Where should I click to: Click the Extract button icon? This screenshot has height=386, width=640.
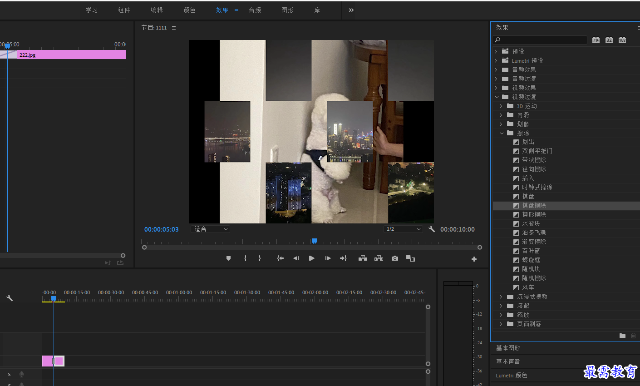pos(379,258)
